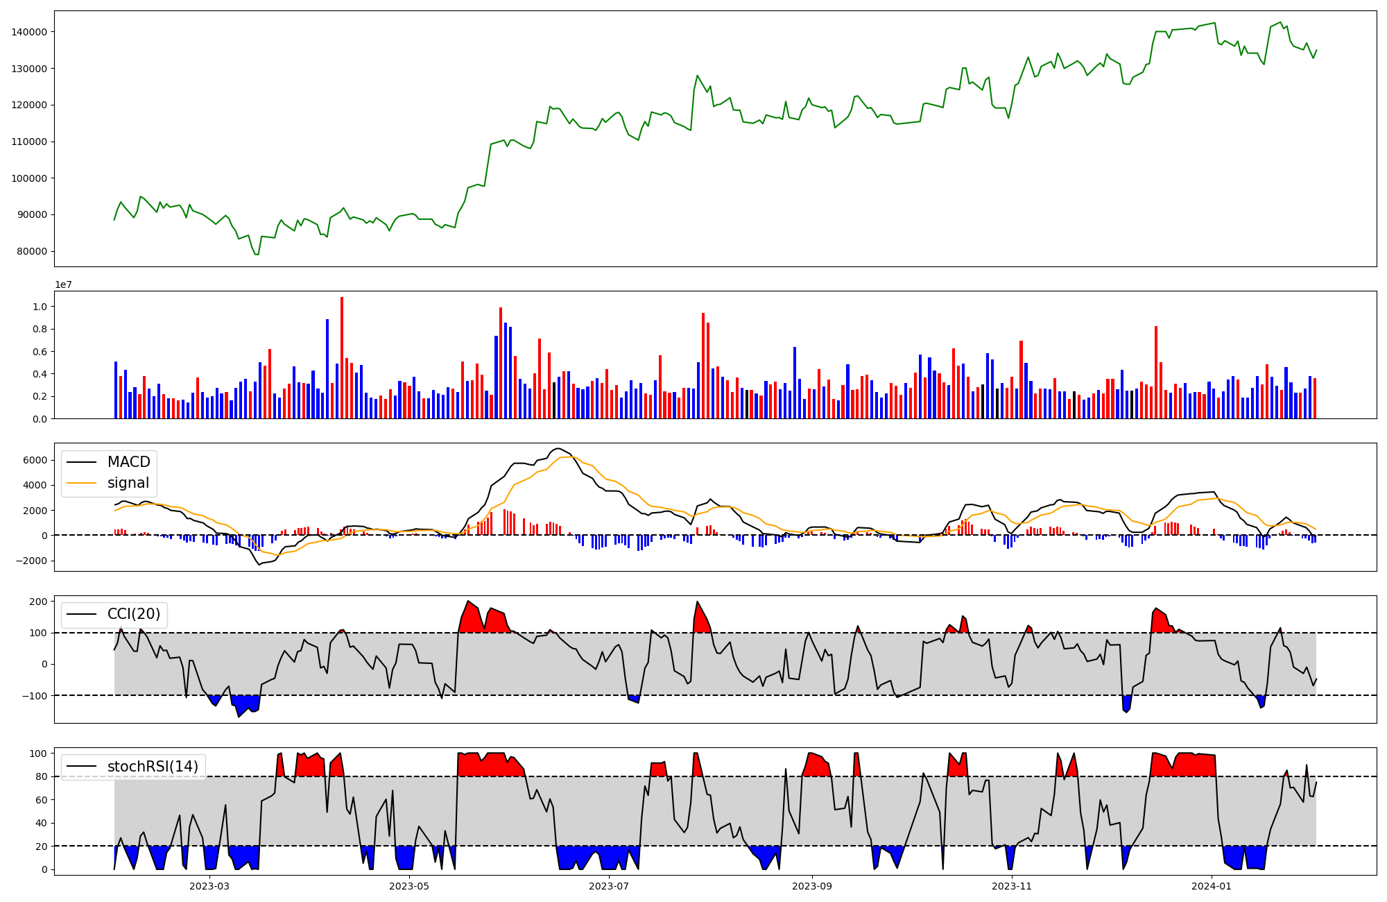
Task: Click the 80 stochRSI axis label
Action: [x=42, y=777]
